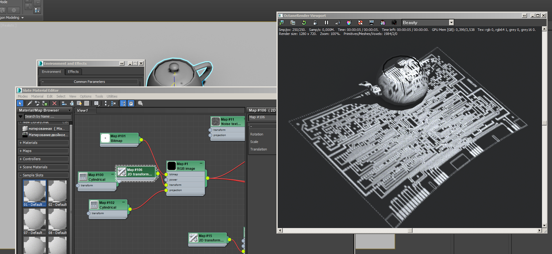The image size is (552, 254).
Task: Toggle the Parameter Editor panel button
Action: point(131,103)
